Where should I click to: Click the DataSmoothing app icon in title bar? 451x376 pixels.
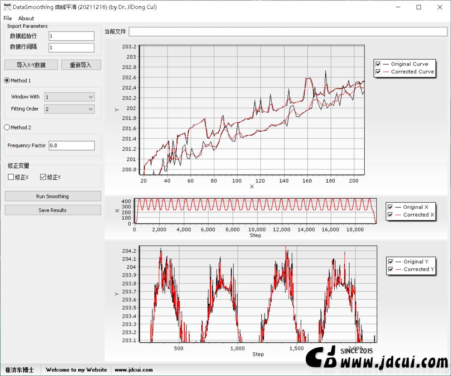[7, 7]
